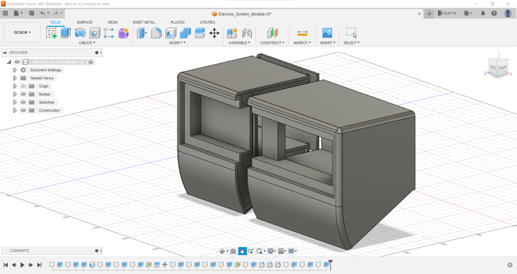Select the Create Sketch tool
517x274 pixels.
pos(51,33)
